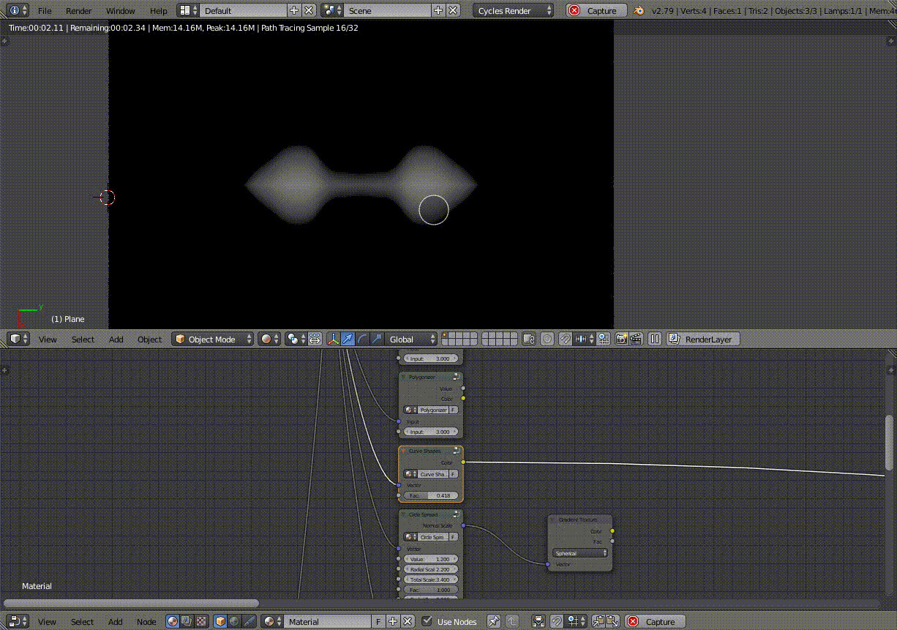Click the top Capture button
Viewport: 897px width, 630px height.
[x=597, y=10]
